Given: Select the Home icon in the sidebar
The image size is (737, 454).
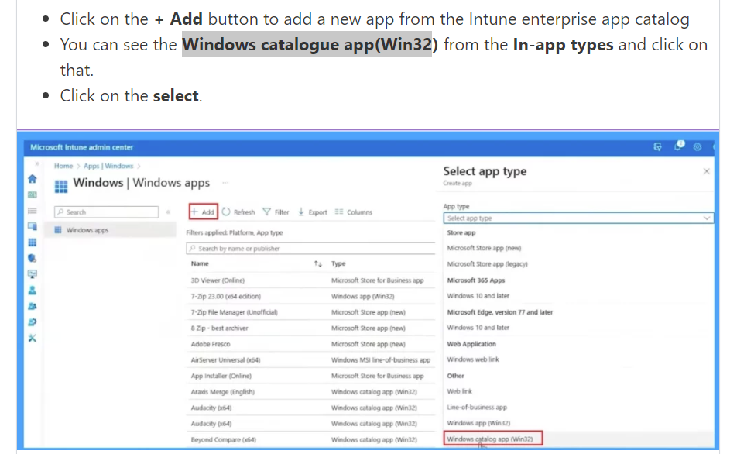Looking at the screenshot, I should pyautogui.click(x=33, y=177).
